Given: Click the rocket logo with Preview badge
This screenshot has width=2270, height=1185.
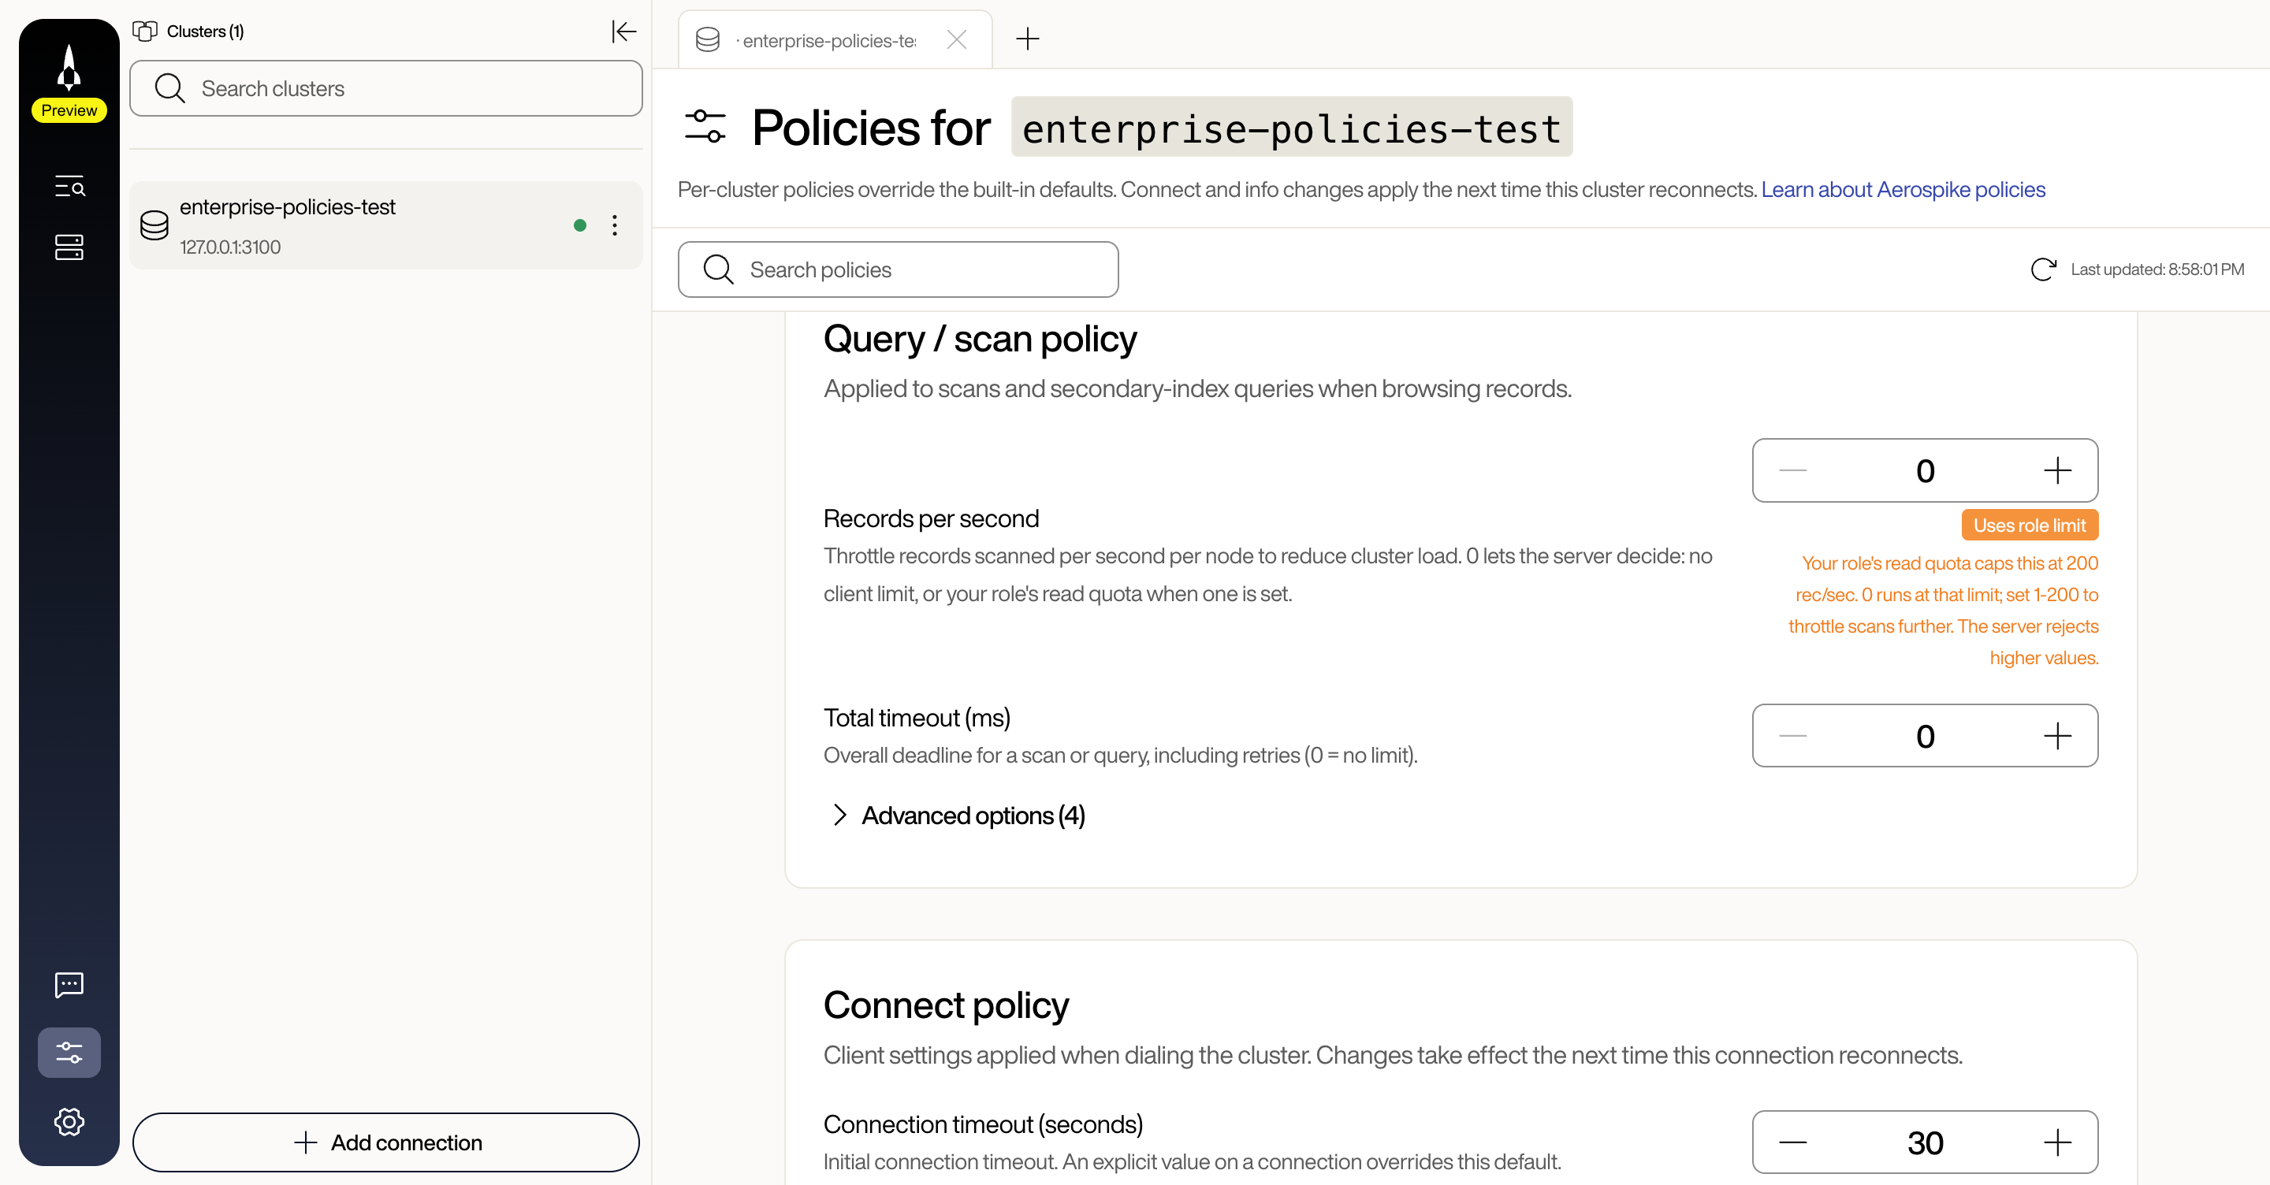Looking at the screenshot, I should tap(69, 82).
